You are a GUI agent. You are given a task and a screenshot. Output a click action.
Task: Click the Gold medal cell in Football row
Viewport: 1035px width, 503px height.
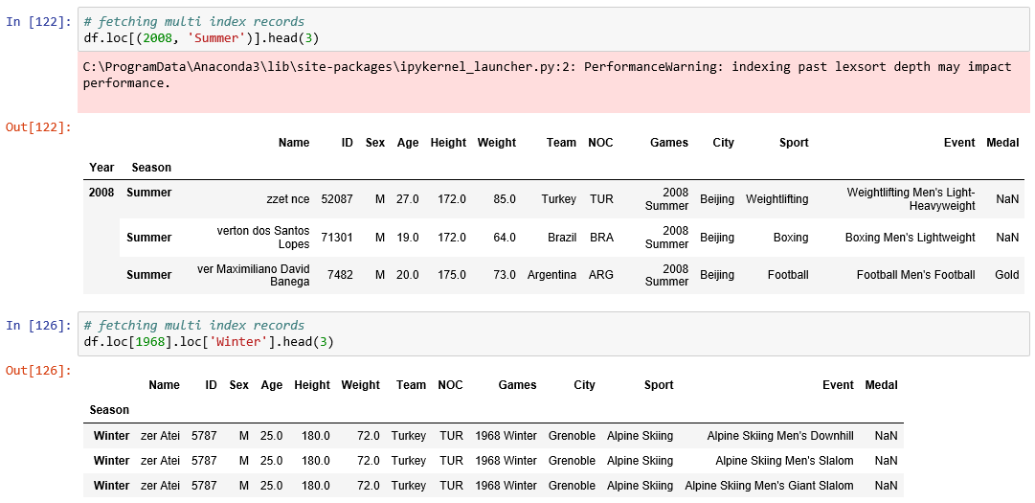(x=1006, y=275)
